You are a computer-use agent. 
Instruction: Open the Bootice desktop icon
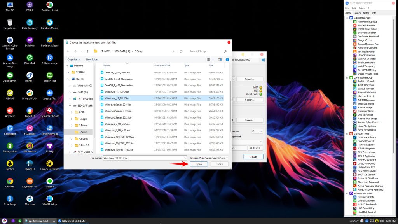coord(10,165)
